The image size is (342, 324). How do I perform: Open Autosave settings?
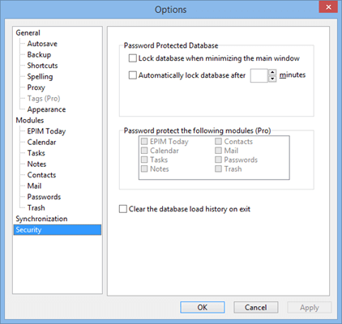click(42, 44)
